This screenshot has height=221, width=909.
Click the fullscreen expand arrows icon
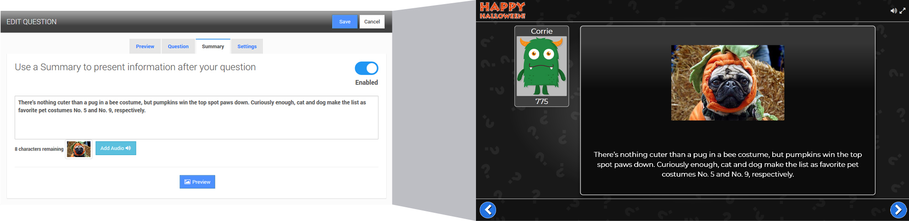click(x=903, y=11)
